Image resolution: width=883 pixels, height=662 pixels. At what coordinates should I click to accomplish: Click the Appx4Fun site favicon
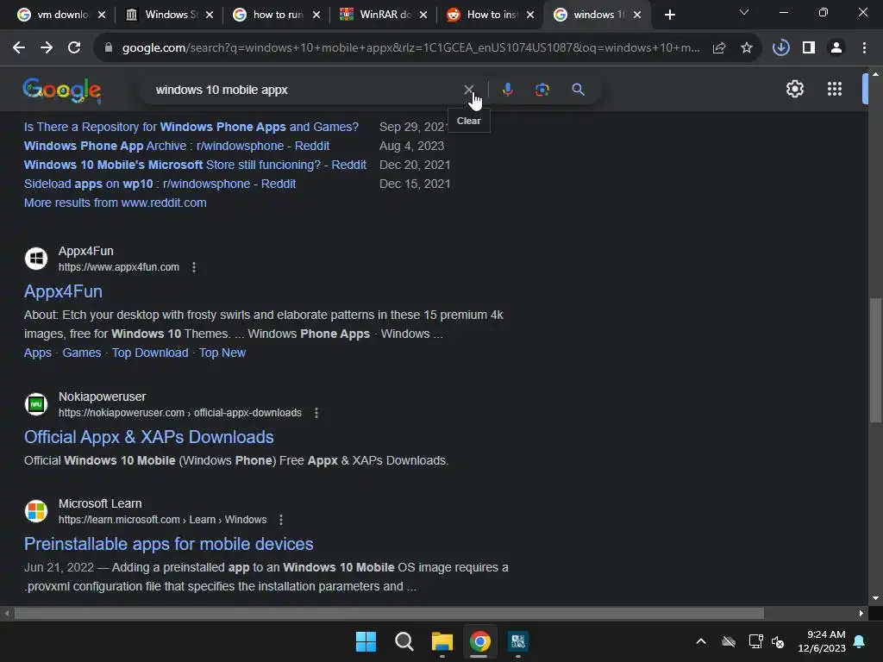pyautogui.click(x=36, y=259)
